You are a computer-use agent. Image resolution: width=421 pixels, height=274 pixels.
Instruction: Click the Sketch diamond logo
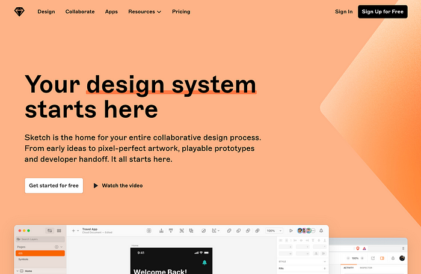tap(19, 11)
